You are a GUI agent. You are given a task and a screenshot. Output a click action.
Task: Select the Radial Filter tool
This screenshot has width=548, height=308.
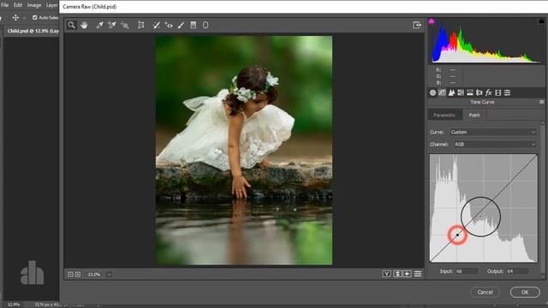(x=205, y=25)
